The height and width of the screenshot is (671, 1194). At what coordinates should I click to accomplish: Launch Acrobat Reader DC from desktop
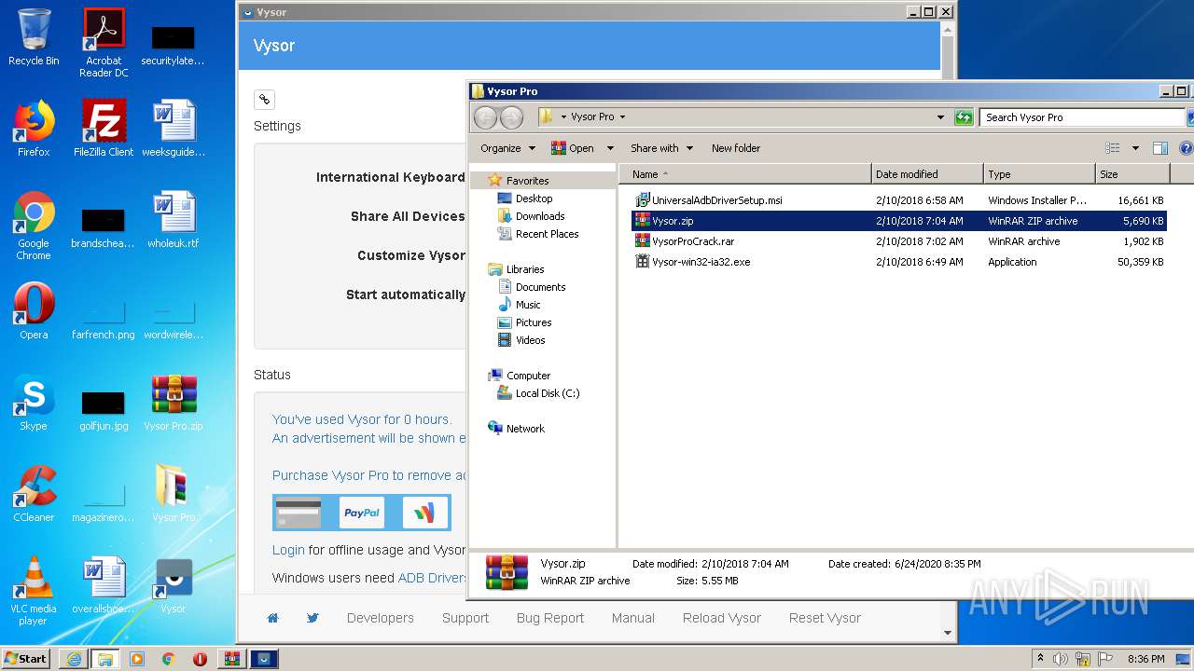click(x=104, y=43)
